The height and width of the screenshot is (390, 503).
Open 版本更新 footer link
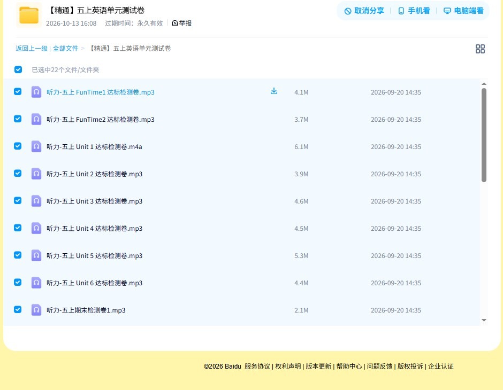click(318, 366)
